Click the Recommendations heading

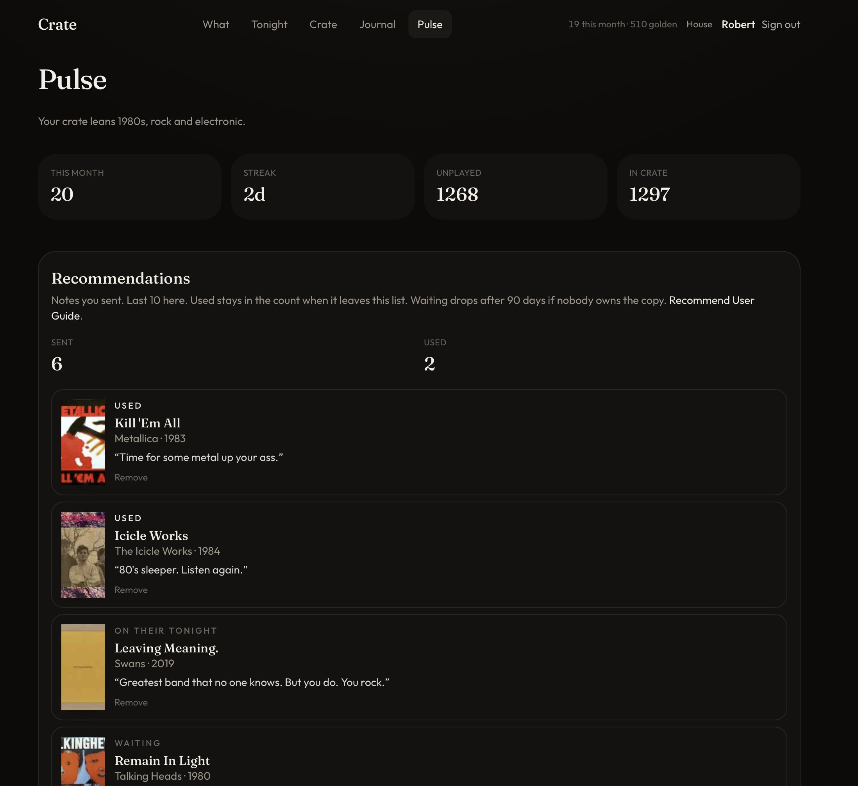pyautogui.click(x=121, y=278)
